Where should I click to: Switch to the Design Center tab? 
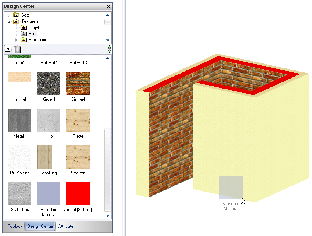point(40,226)
